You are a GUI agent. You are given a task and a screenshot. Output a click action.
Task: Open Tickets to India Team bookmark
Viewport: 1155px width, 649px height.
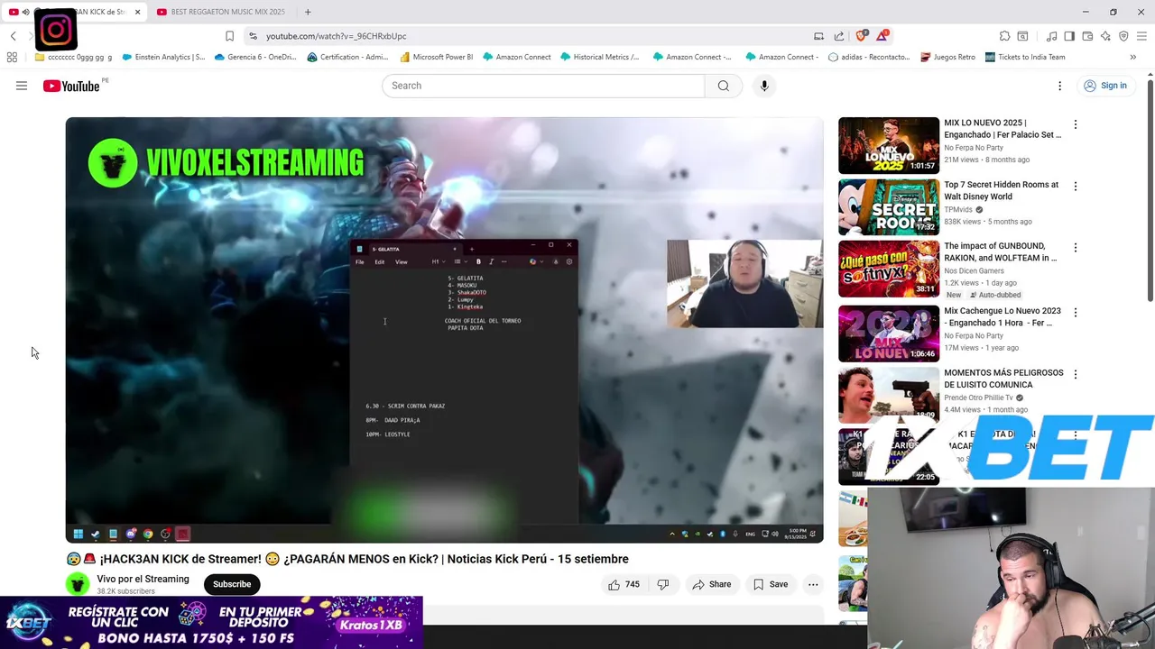point(1025,57)
